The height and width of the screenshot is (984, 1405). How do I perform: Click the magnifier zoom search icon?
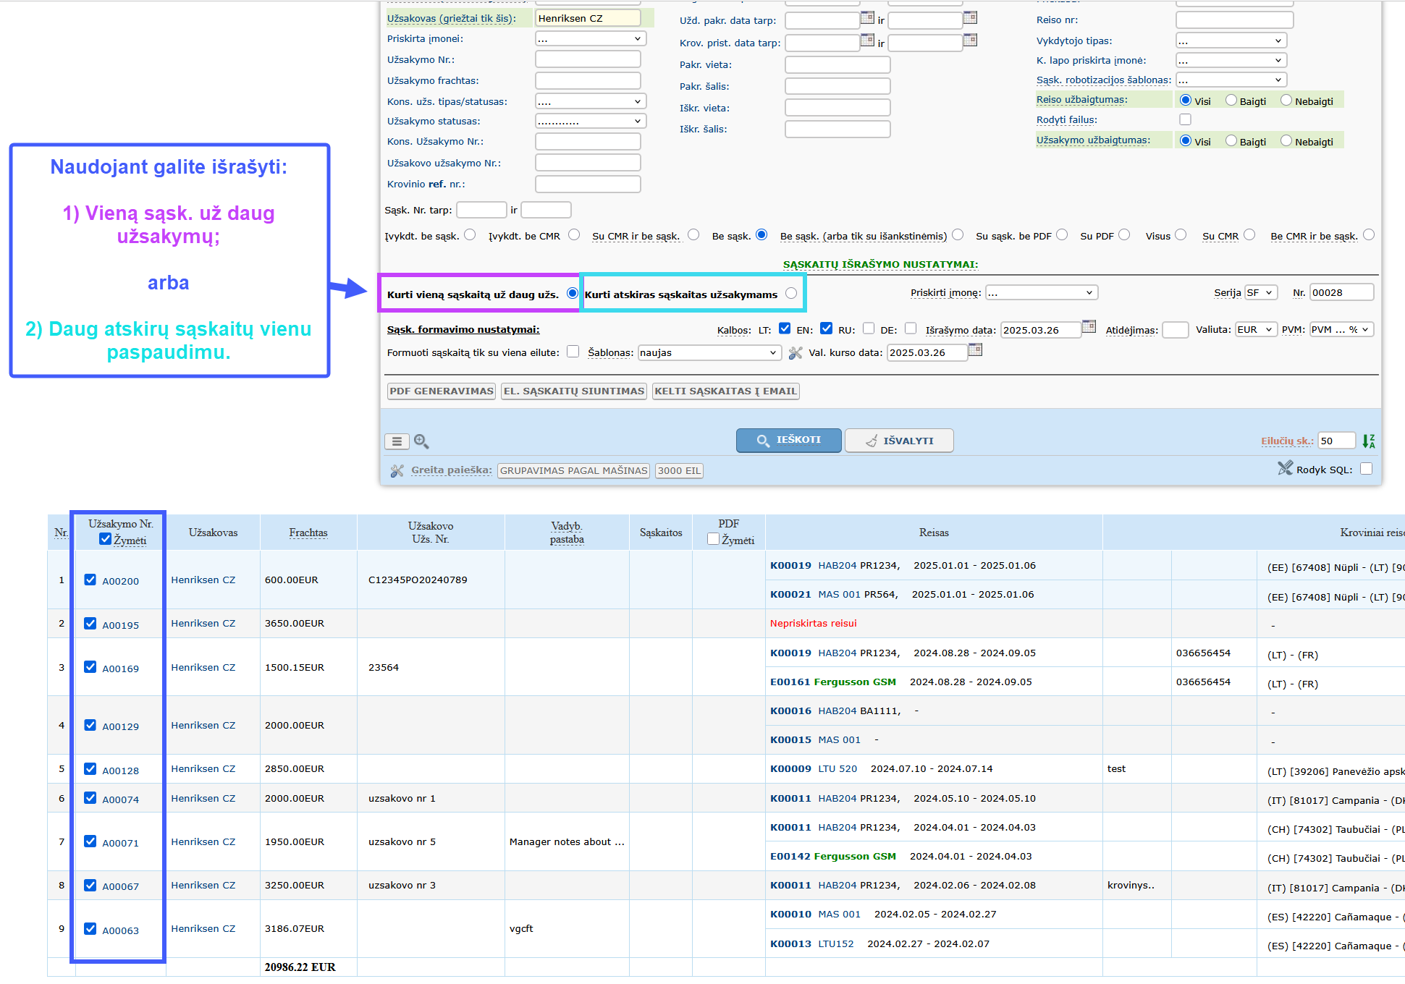coord(421,441)
